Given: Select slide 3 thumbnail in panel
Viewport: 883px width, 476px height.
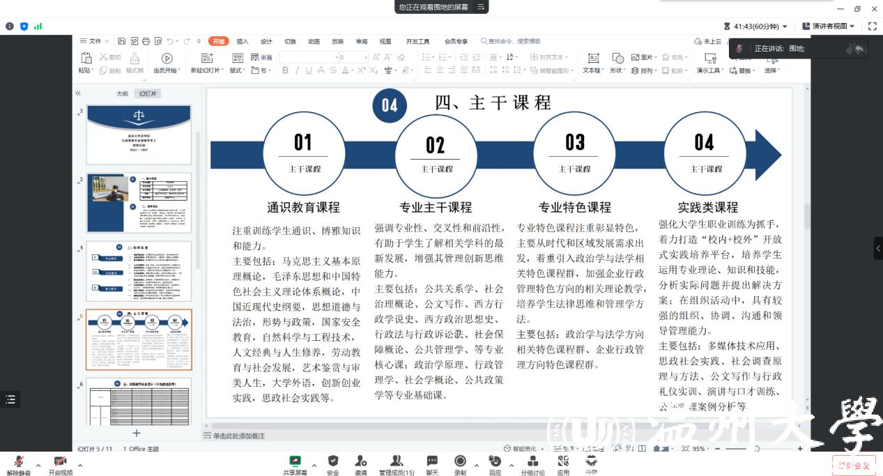Looking at the screenshot, I should (x=139, y=203).
